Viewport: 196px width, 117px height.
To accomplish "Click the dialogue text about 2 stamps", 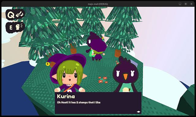I will [79, 102].
